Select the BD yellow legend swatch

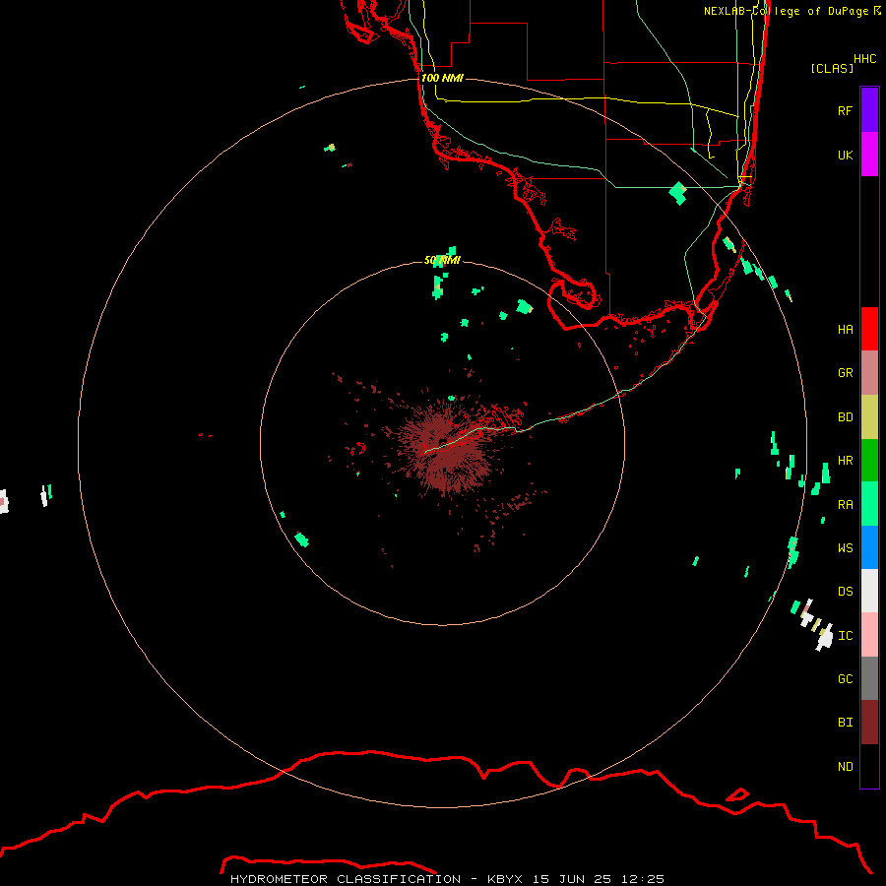[x=869, y=417]
